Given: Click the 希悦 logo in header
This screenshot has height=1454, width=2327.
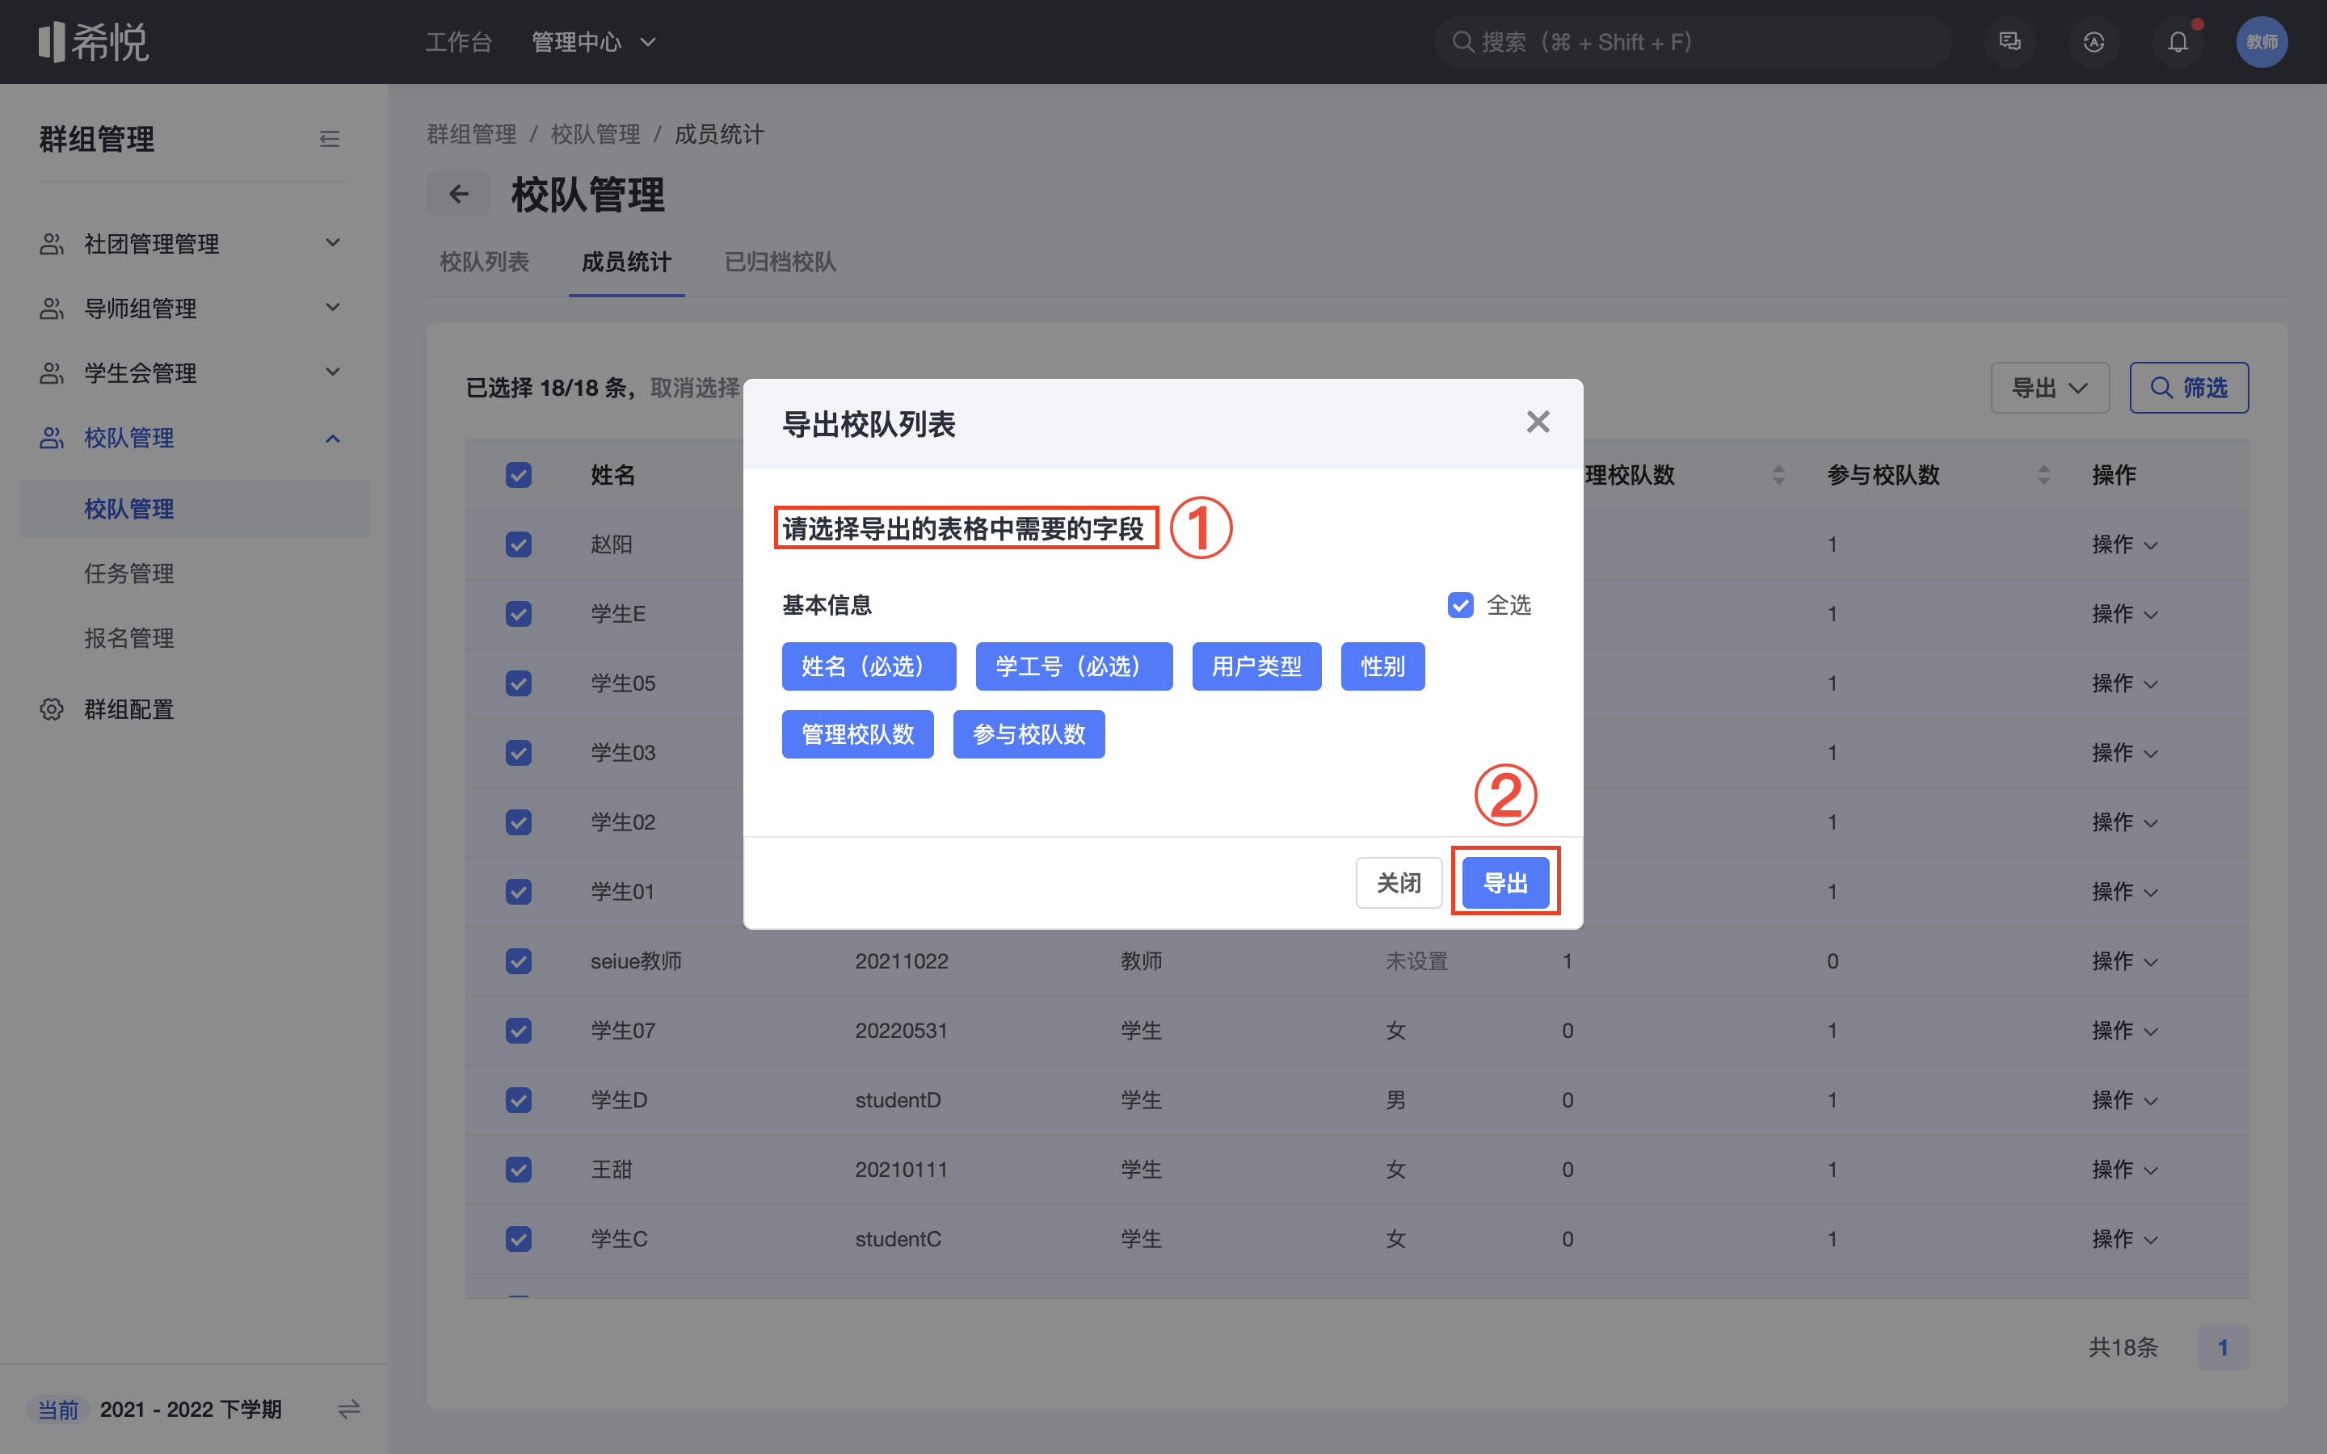Looking at the screenshot, I should tap(93, 42).
